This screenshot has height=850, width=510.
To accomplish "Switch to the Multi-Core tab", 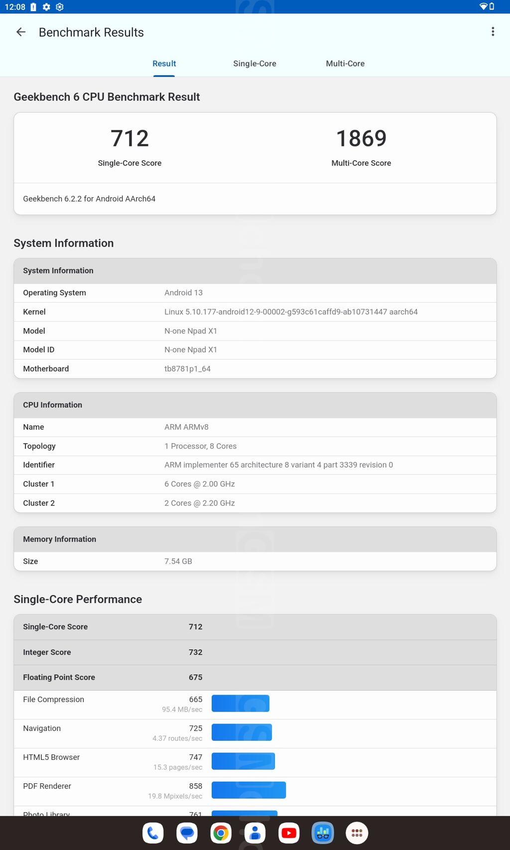I will 345,64.
